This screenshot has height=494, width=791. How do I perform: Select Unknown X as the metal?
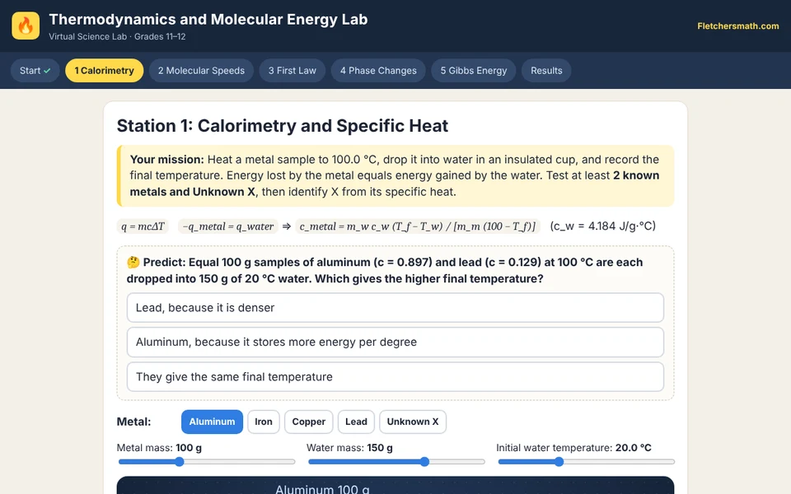413,422
